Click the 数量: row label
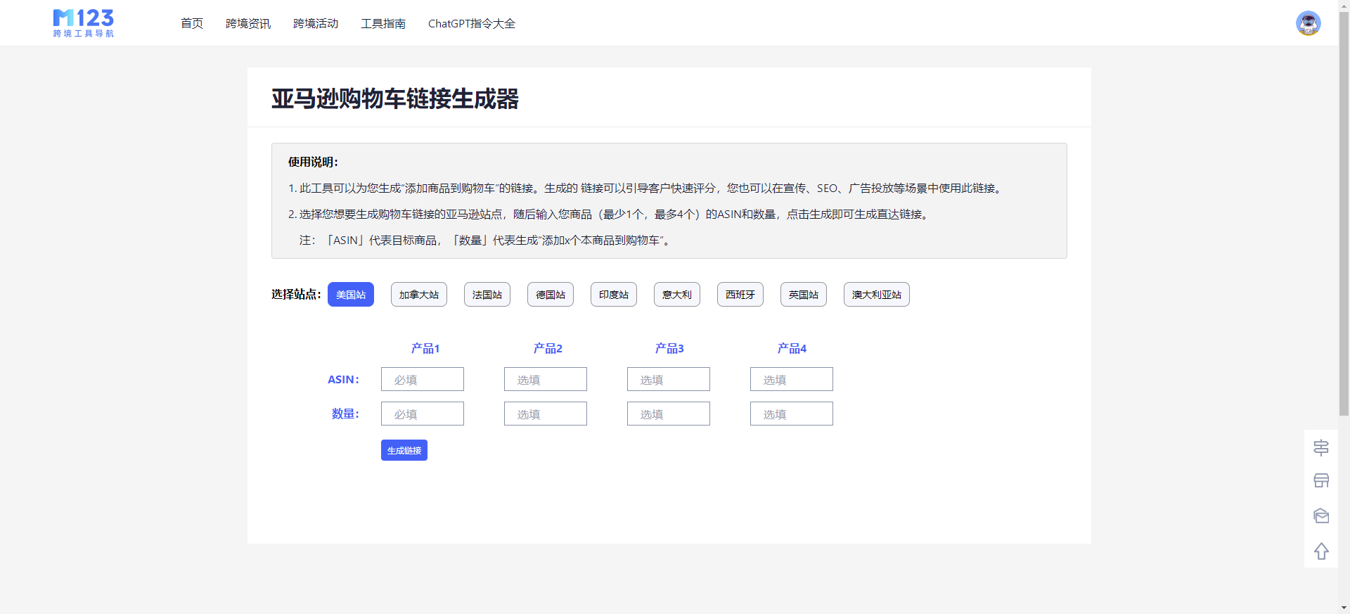1350x614 pixels. pos(345,414)
